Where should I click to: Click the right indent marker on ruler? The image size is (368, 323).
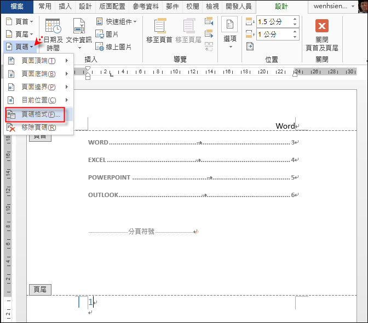(x=295, y=74)
